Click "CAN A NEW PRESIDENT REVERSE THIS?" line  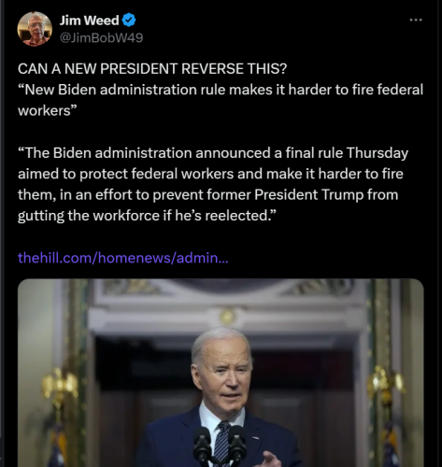(x=152, y=69)
